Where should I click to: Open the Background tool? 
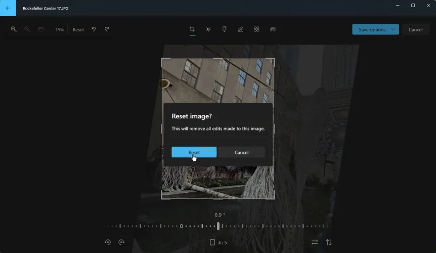pyautogui.click(x=273, y=29)
